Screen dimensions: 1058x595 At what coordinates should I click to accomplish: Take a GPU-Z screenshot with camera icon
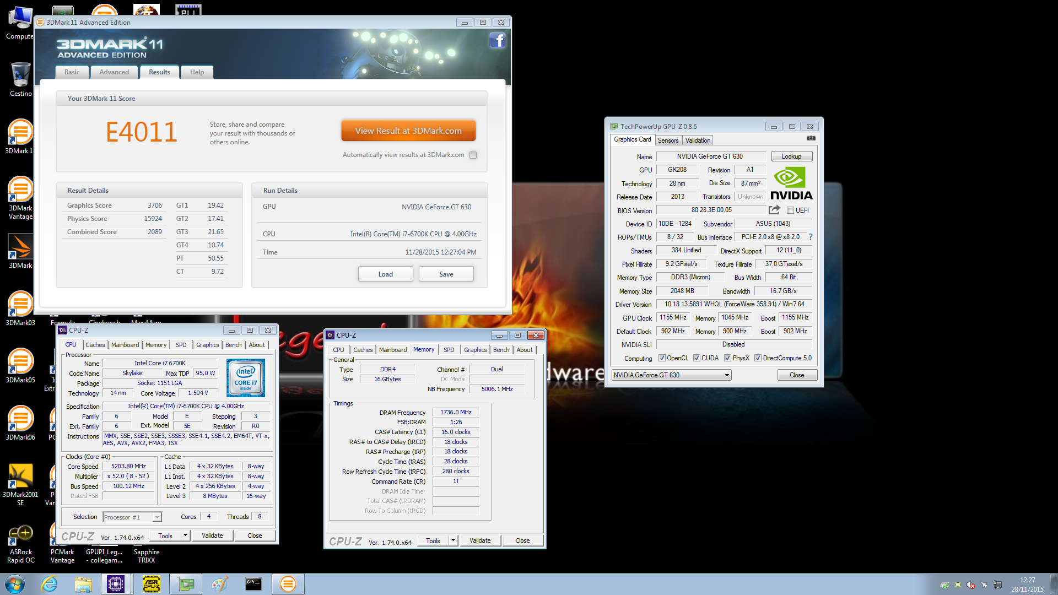[x=811, y=138]
